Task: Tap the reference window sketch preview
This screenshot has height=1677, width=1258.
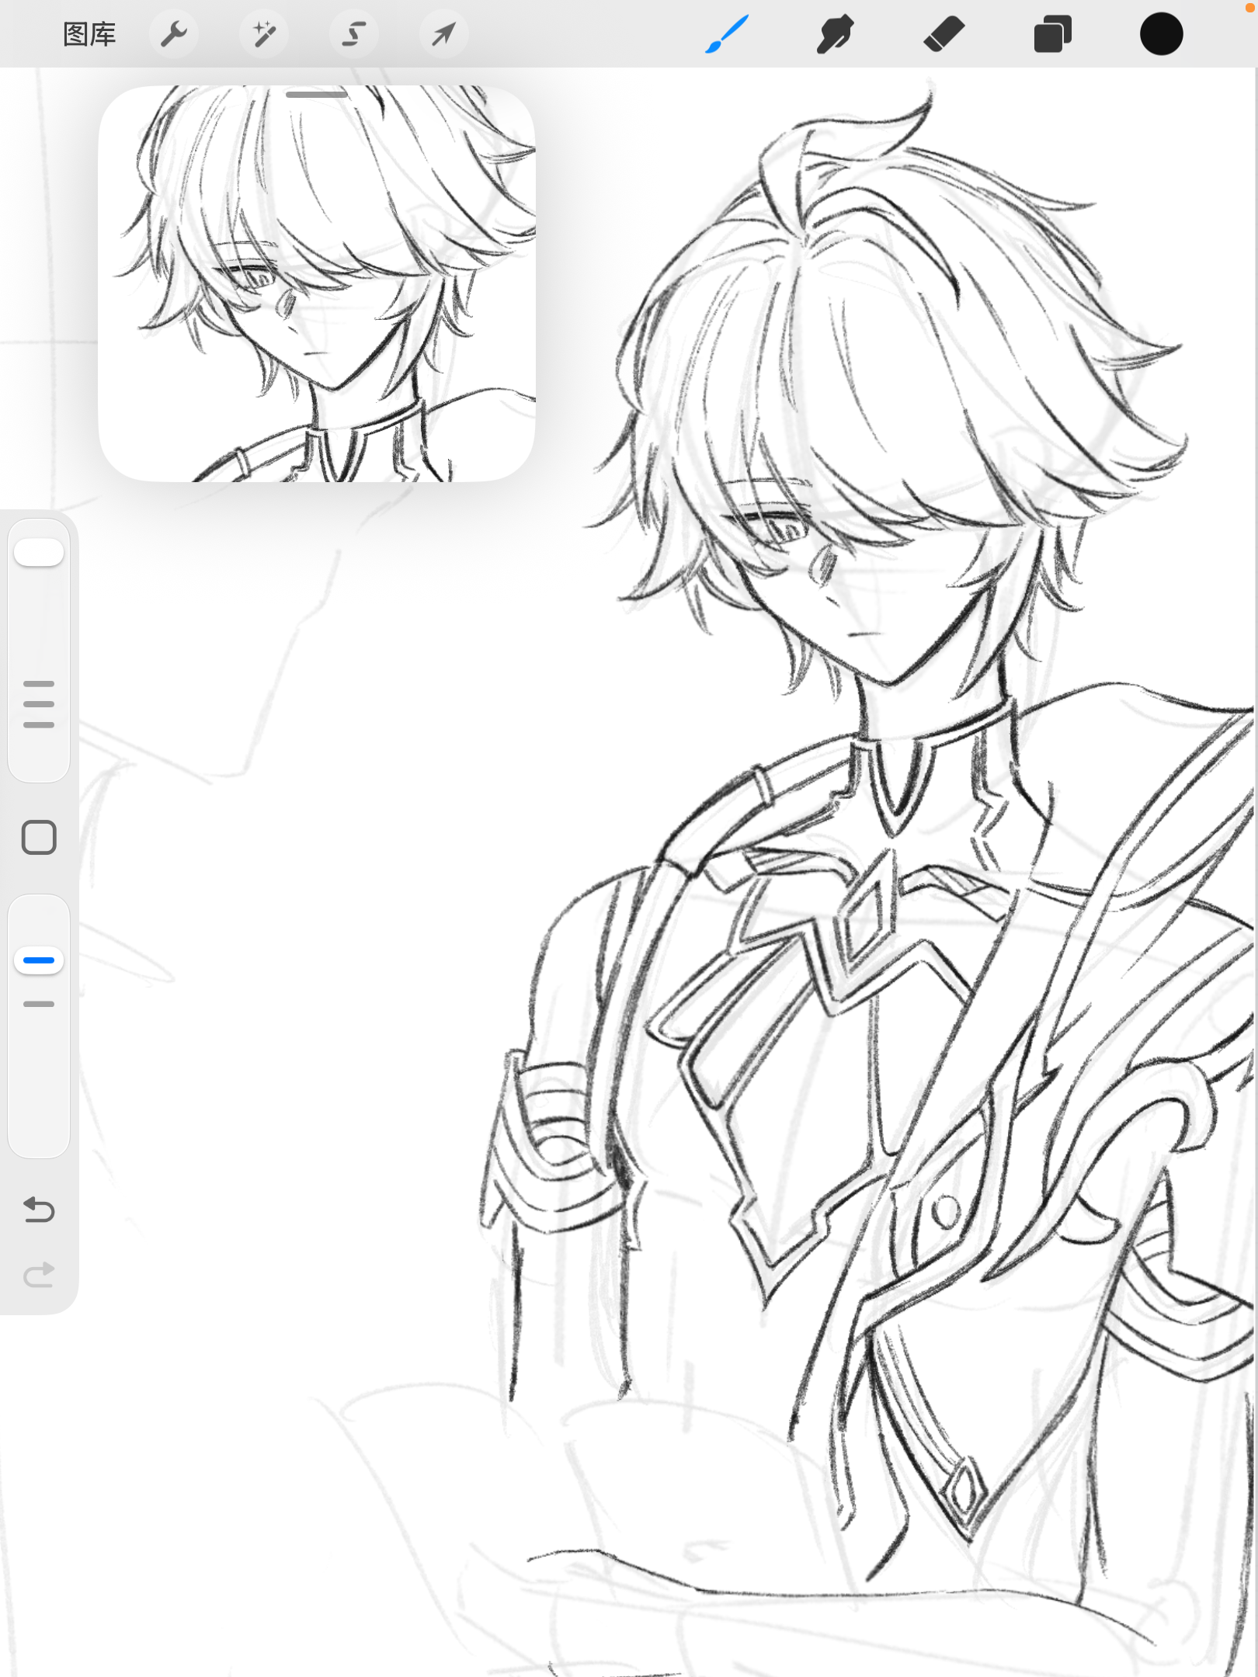Action: (317, 295)
